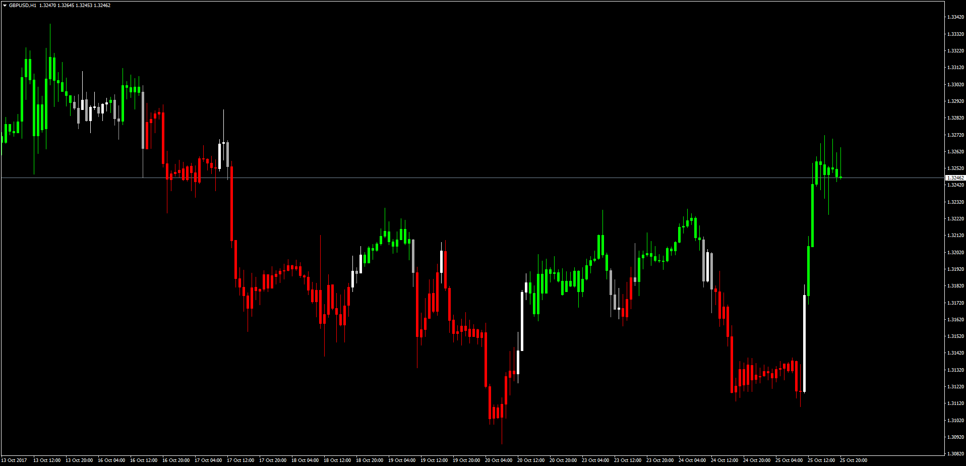
Task: Select the open price value 1.32470
Action: click(x=48, y=6)
